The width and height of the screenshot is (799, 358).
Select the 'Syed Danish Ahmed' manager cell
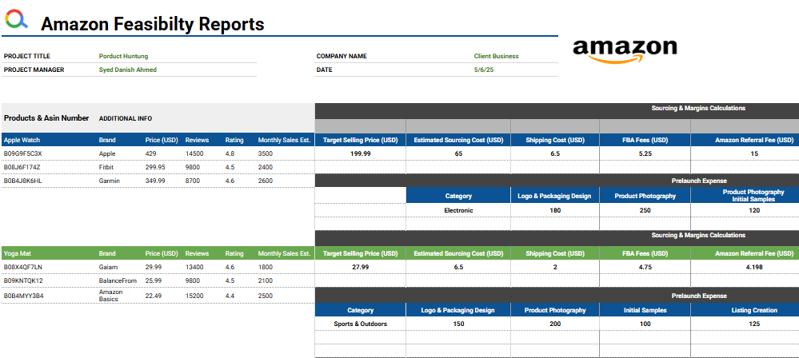point(127,70)
